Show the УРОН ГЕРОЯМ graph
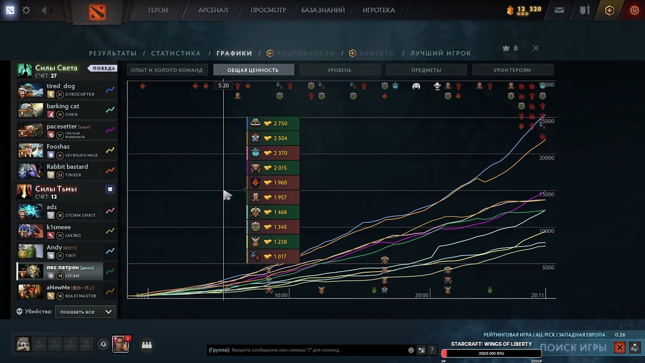The image size is (645, 363). coord(512,70)
